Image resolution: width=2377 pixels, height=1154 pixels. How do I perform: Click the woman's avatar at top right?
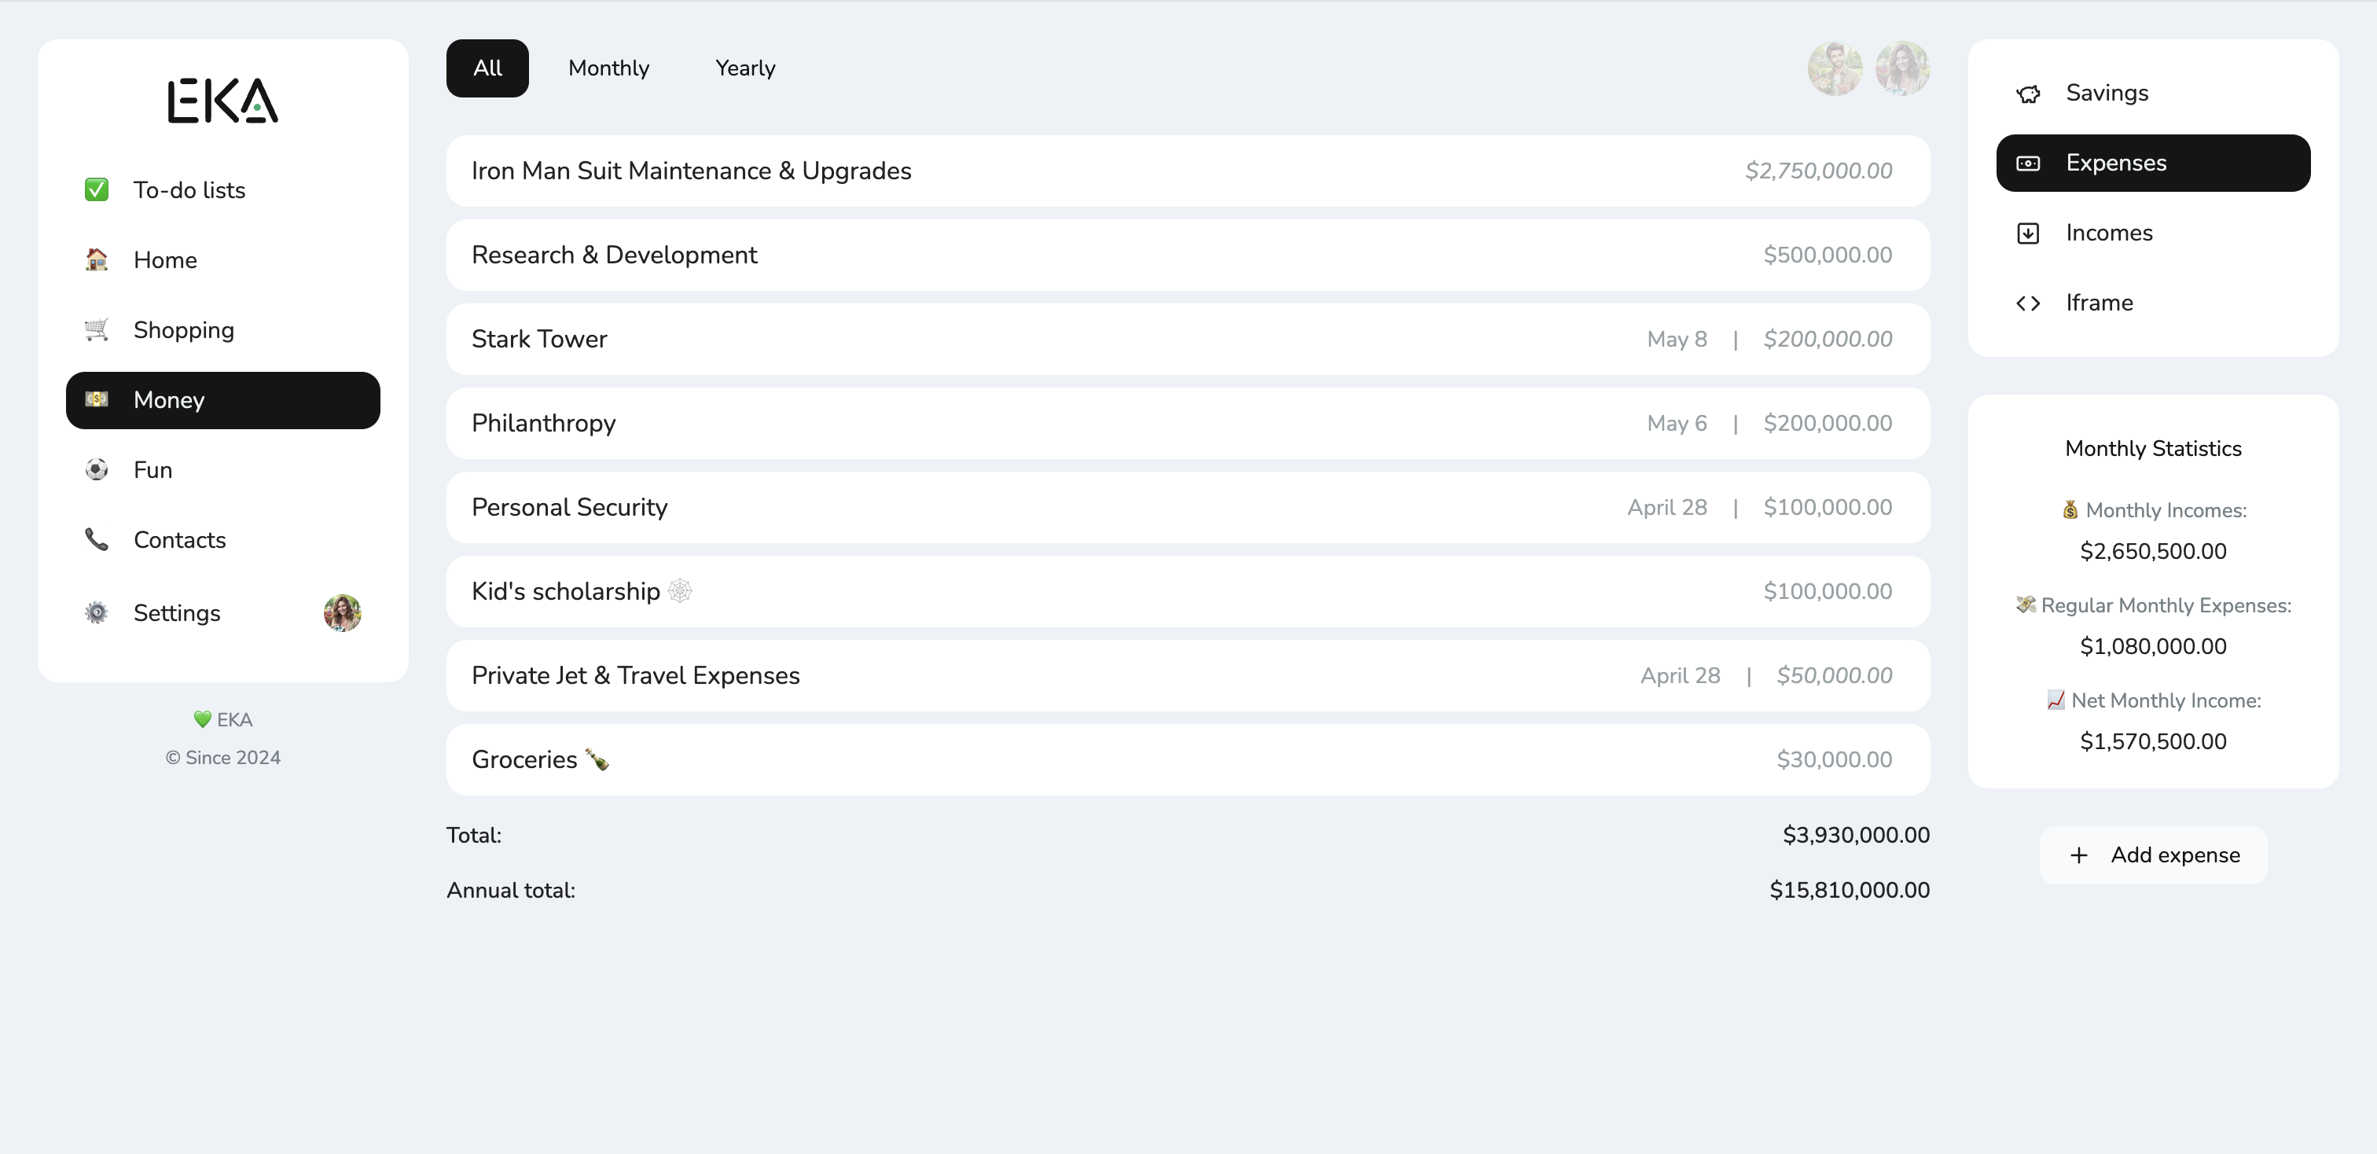click(x=1903, y=68)
